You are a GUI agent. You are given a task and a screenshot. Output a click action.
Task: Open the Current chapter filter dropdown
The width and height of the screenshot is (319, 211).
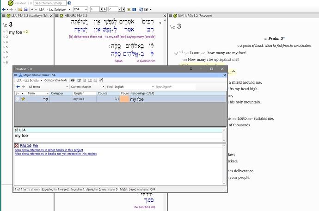tap(104, 87)
